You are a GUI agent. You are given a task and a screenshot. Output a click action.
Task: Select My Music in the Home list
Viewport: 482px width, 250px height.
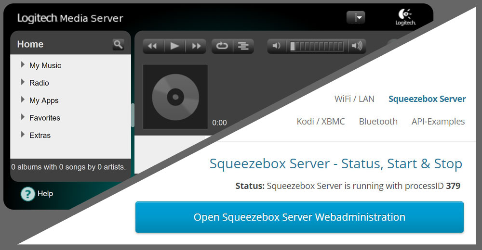(45, 66)
